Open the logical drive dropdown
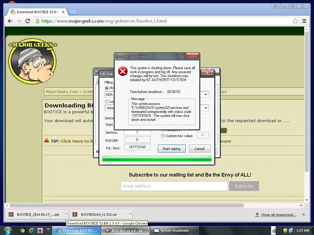Screen dimensions: 314x235 click(206, 108)
